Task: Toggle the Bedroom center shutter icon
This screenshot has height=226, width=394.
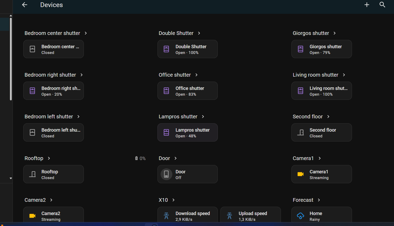Action: coord(32,49)
